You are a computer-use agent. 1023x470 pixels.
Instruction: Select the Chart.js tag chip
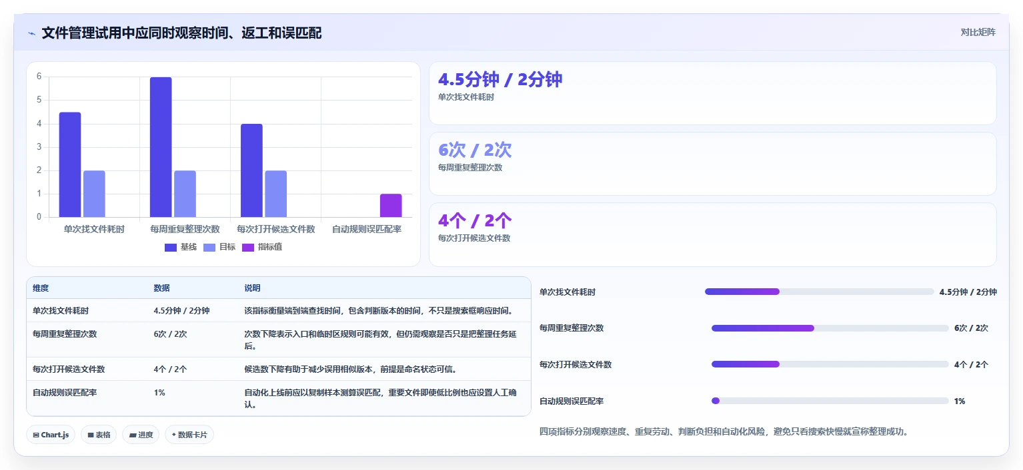click(51, 435)
